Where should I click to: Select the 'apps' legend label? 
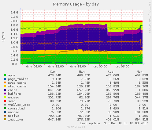(x=12, y=75)
